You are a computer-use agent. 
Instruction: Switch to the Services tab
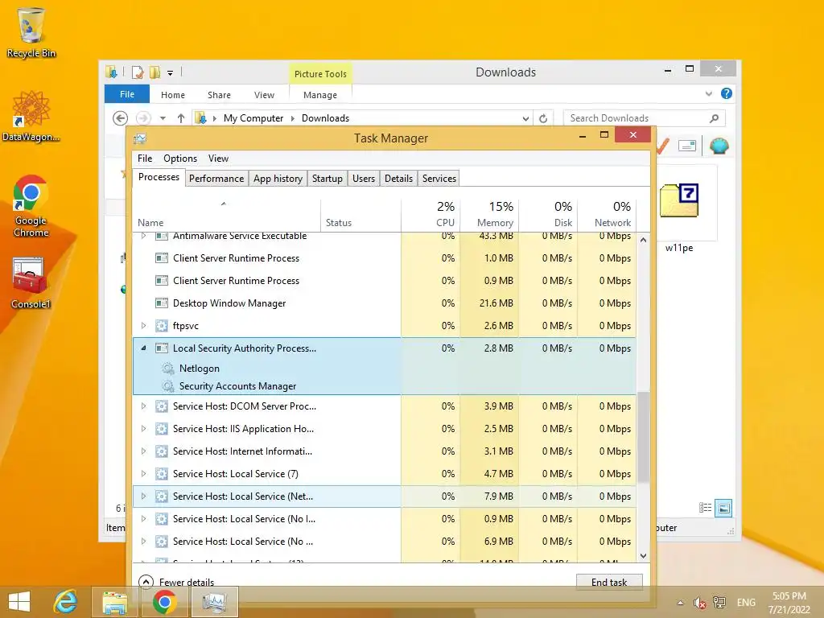[439, 178]
